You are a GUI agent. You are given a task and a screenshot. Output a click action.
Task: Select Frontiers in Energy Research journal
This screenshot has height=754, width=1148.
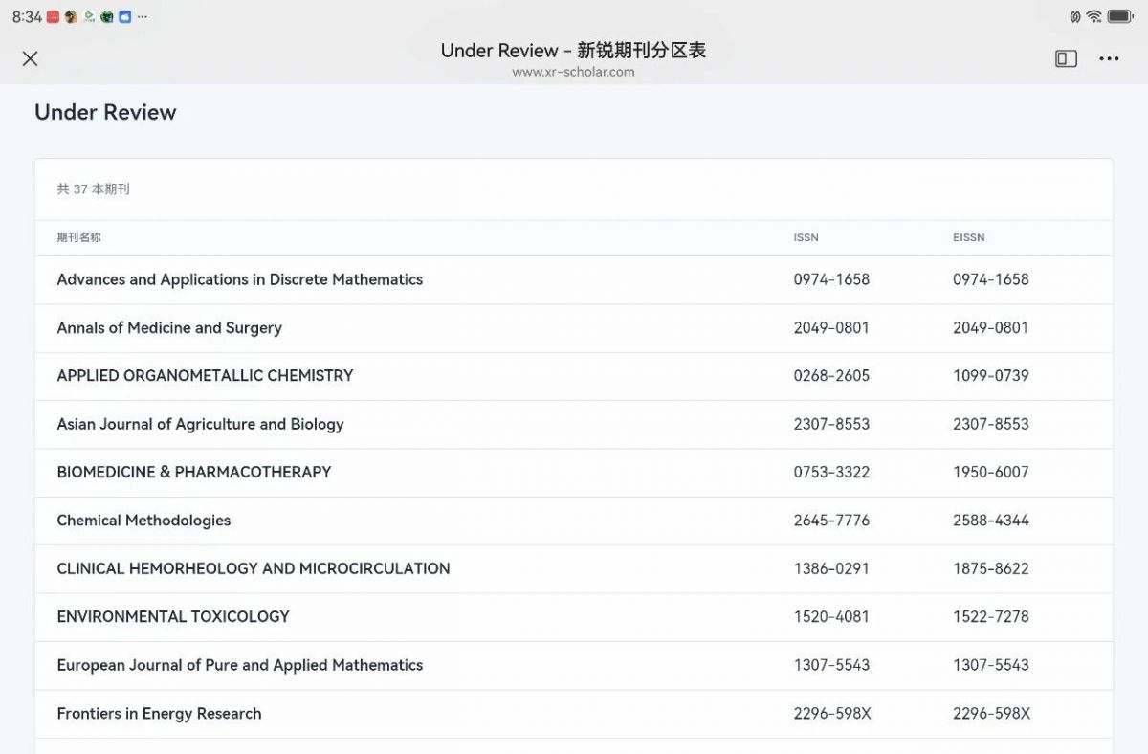click(159, 713)
